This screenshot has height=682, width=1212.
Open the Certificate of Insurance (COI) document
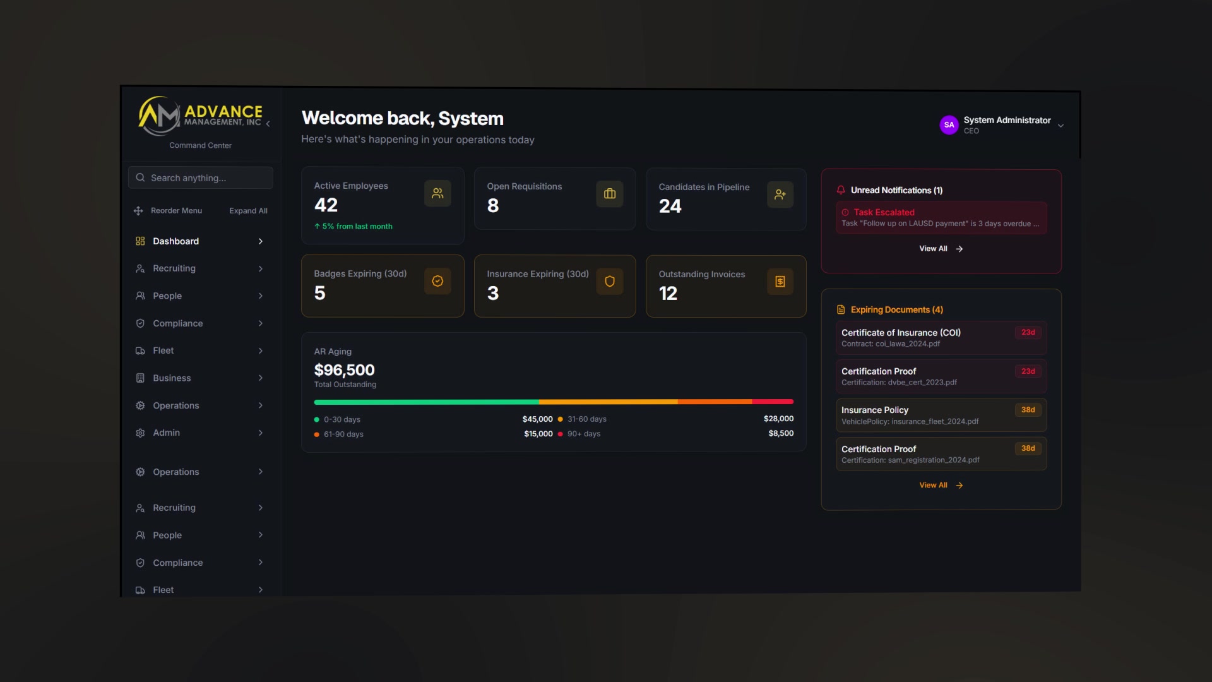941,338
